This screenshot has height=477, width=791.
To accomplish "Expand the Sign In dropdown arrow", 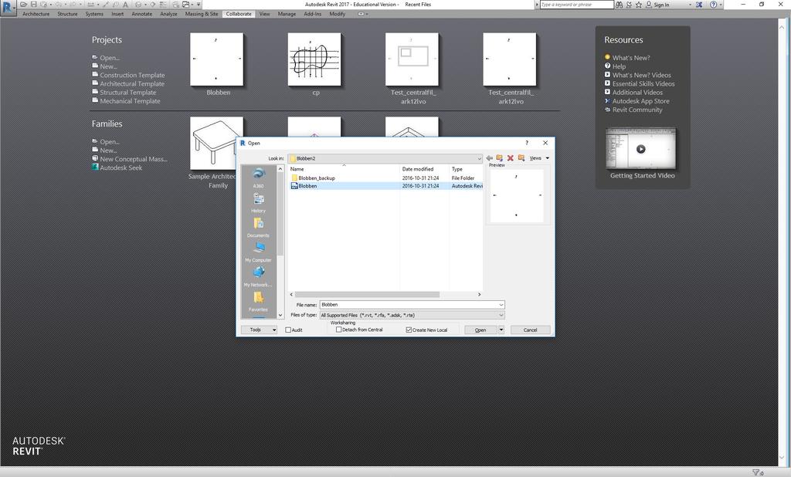I will (x=690, y=5).
